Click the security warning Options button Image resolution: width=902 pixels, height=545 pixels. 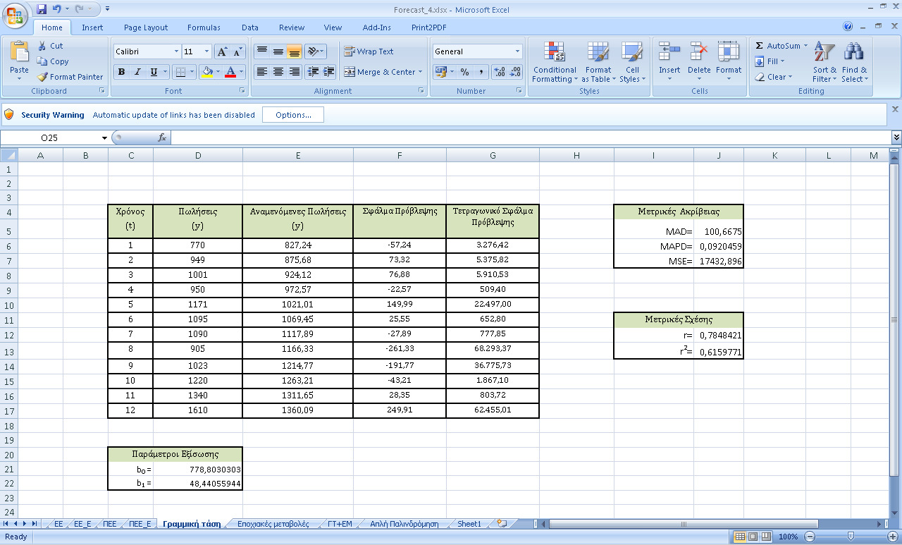coord(293,115)
